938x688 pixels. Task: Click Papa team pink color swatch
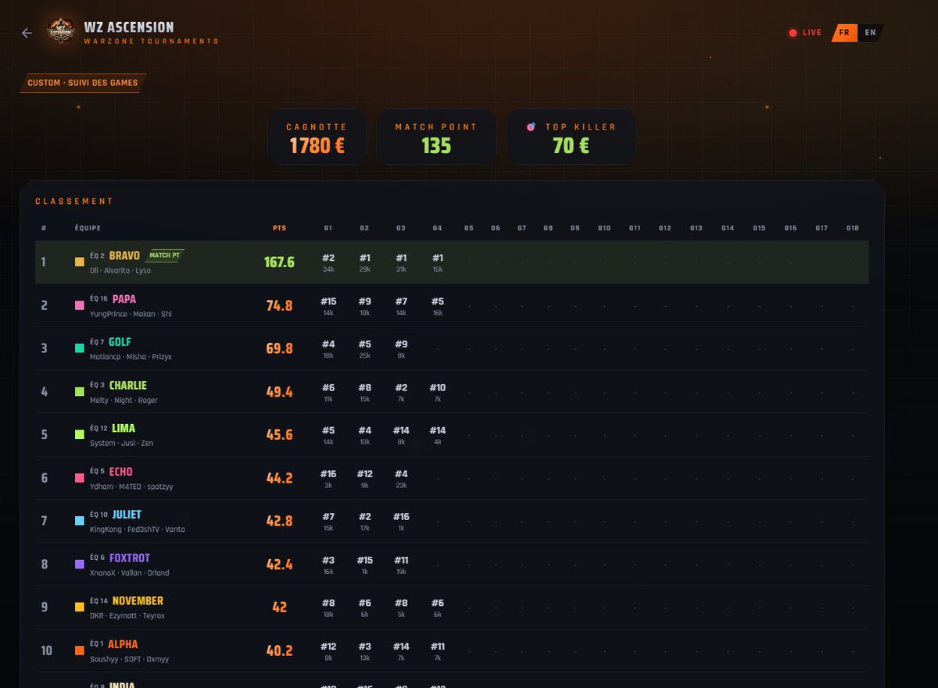[x=80, y=305]
